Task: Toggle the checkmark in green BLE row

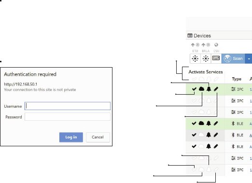Action: (194, 124)
